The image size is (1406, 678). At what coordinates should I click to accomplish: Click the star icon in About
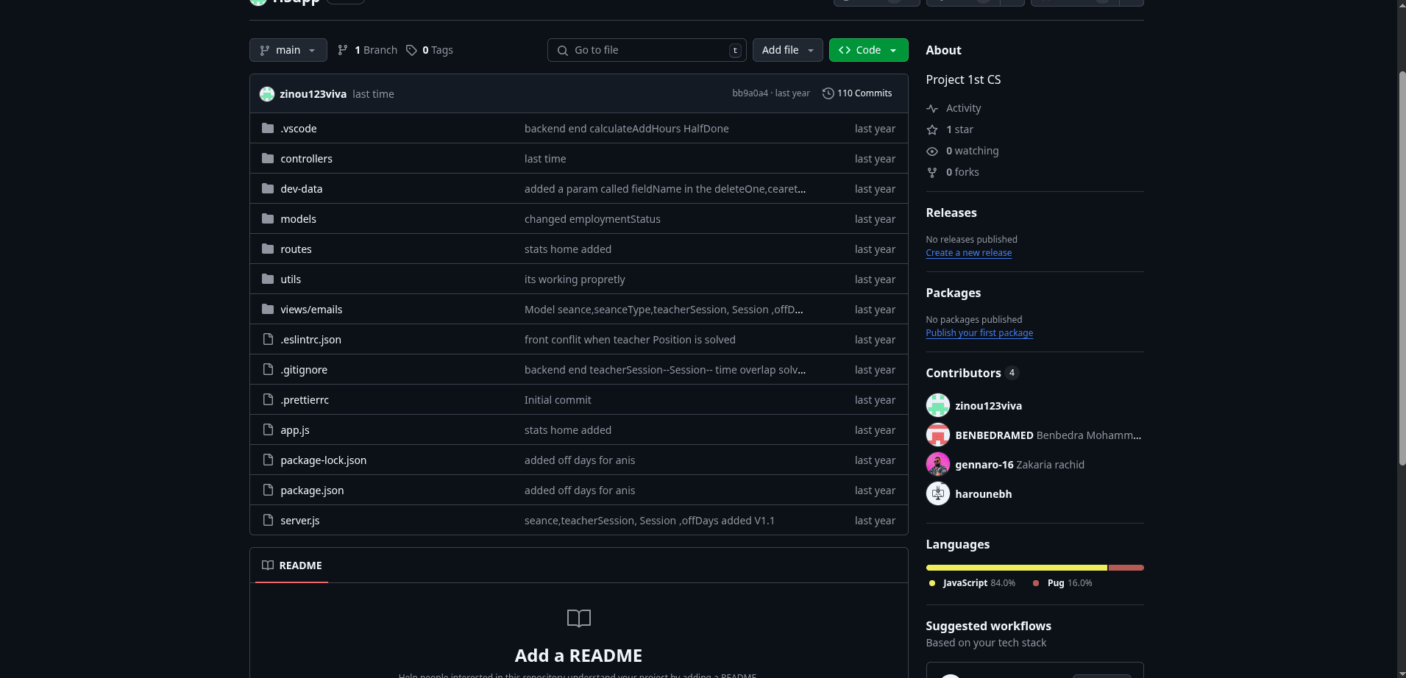pos(932,129)
